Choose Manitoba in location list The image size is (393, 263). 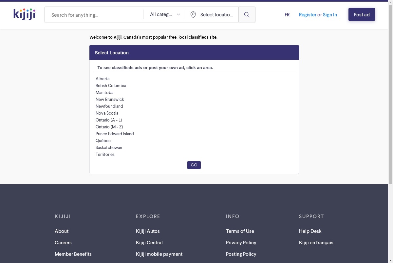(104, 92)
